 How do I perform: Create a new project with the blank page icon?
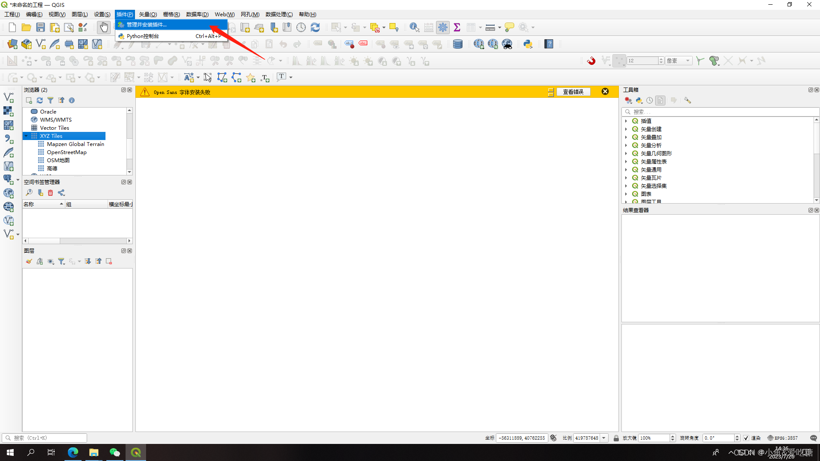pyautogui.click(x=12, y=27)
